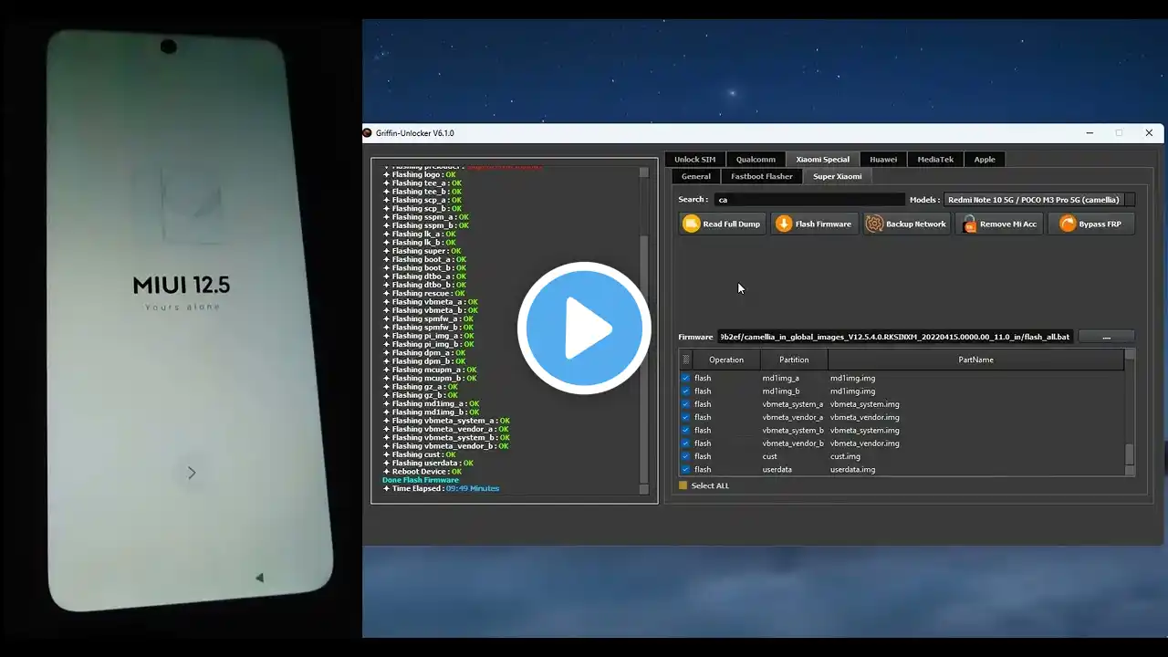Screen dimensions: 1168x657
Task: Sort by the PartName column header
Action: coord(975,360)
